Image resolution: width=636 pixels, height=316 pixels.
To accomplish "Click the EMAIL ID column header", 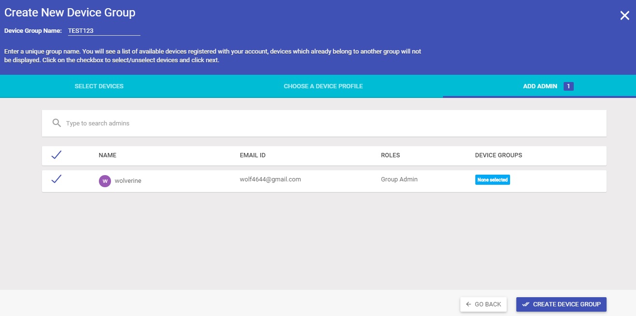I will [x=252, y=155].
